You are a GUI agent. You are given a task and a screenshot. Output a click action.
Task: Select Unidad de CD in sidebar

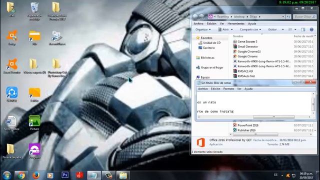click(x=210, y=43)
